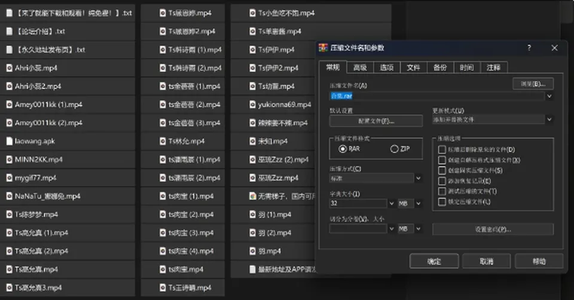Confirm with the 确定 button
The image size is (574, 300).
coord(434,261)
